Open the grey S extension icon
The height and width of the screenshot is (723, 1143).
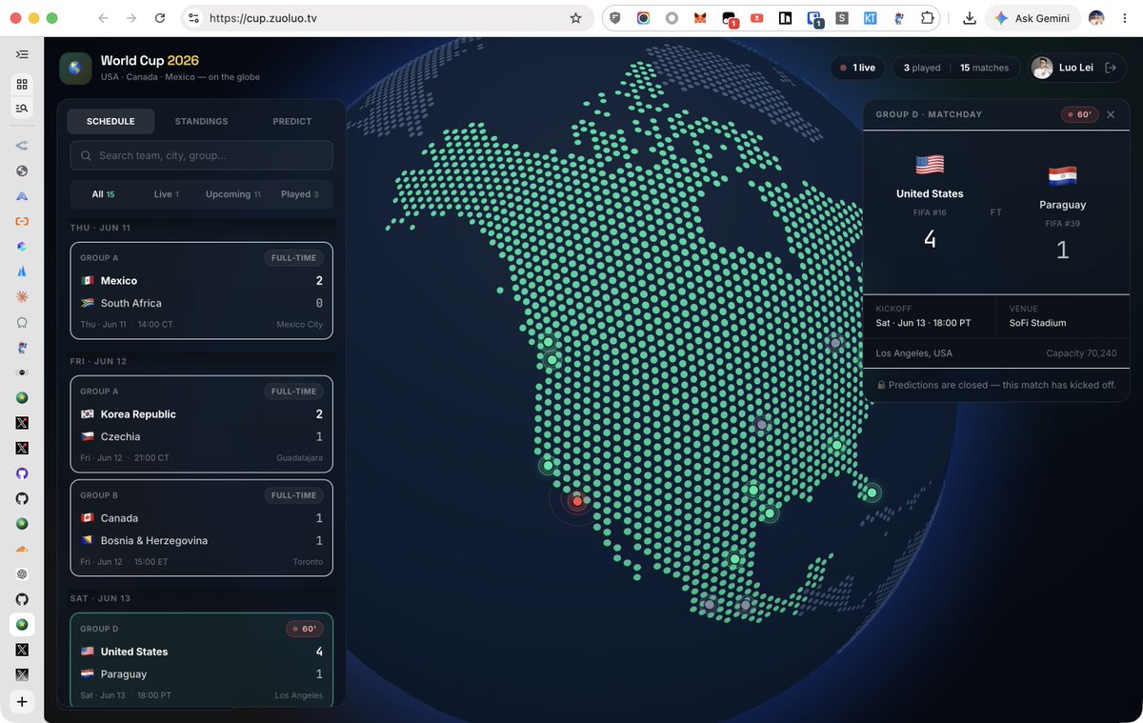(x=842, y=18)
